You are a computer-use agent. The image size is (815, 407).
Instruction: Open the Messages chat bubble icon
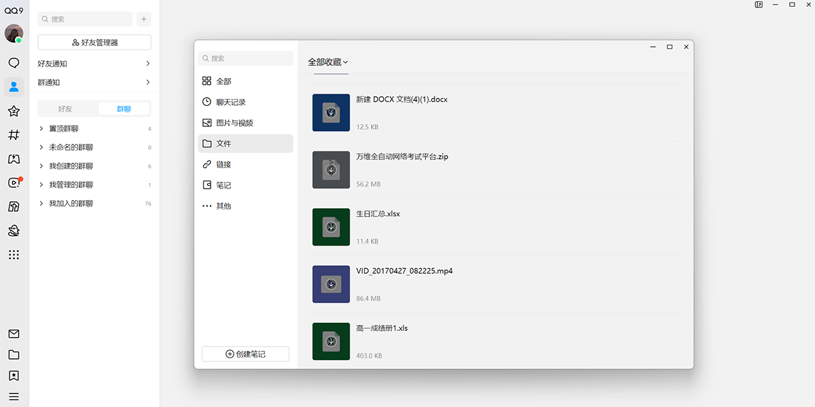click(x=14, y=63)
